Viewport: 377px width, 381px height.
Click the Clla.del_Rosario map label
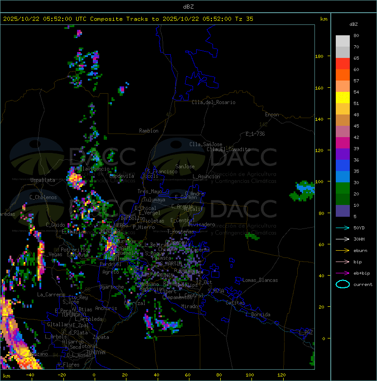pyautogui.click(x=213, y=102)
